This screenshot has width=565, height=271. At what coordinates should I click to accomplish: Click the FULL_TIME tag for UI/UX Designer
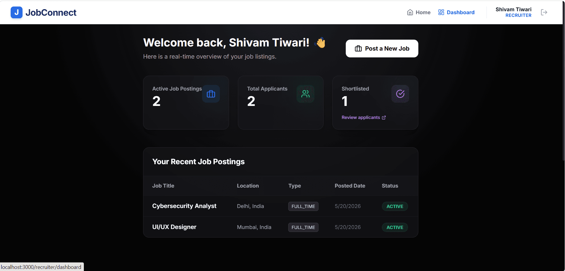[x=303, y=227]
